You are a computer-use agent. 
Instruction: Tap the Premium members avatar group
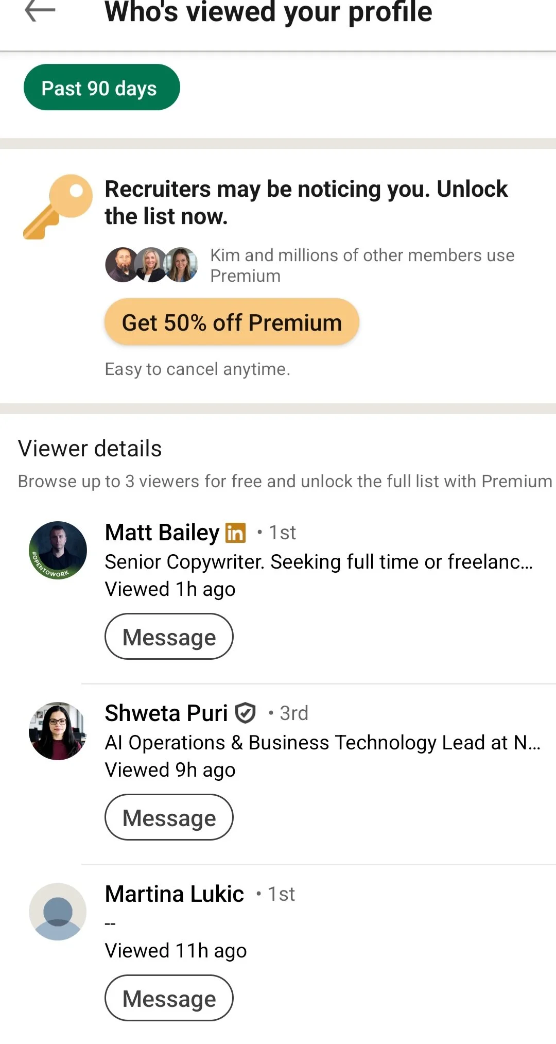point(151,265)
